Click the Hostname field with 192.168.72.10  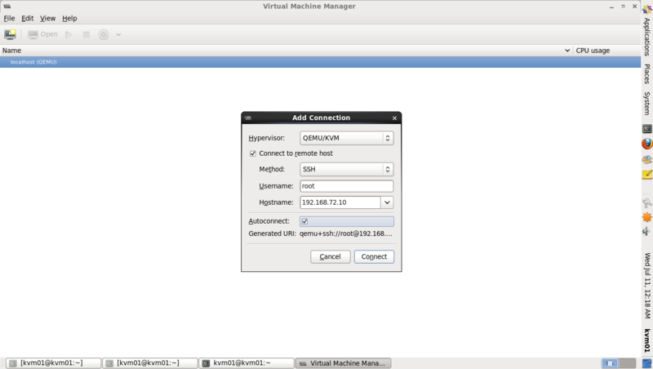click(x=340, y=202)
